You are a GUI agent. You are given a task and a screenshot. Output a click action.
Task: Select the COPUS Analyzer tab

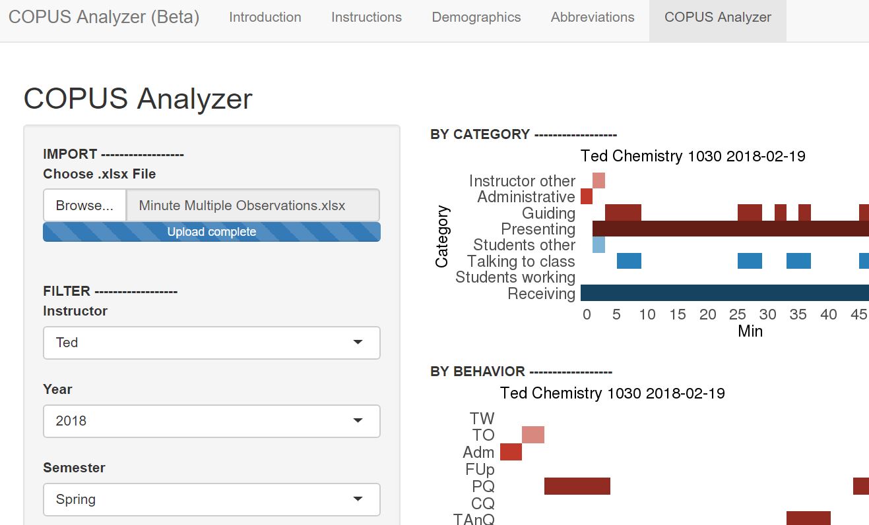point(717,18)
